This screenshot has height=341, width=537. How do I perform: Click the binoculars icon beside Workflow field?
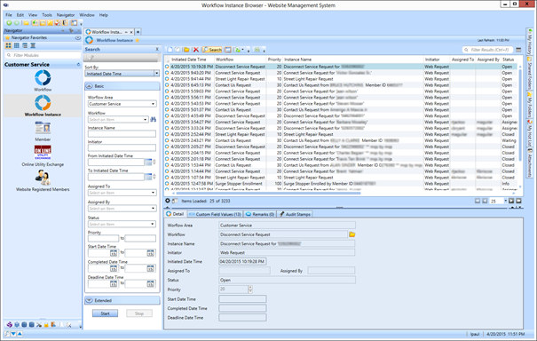pos(153,119)
